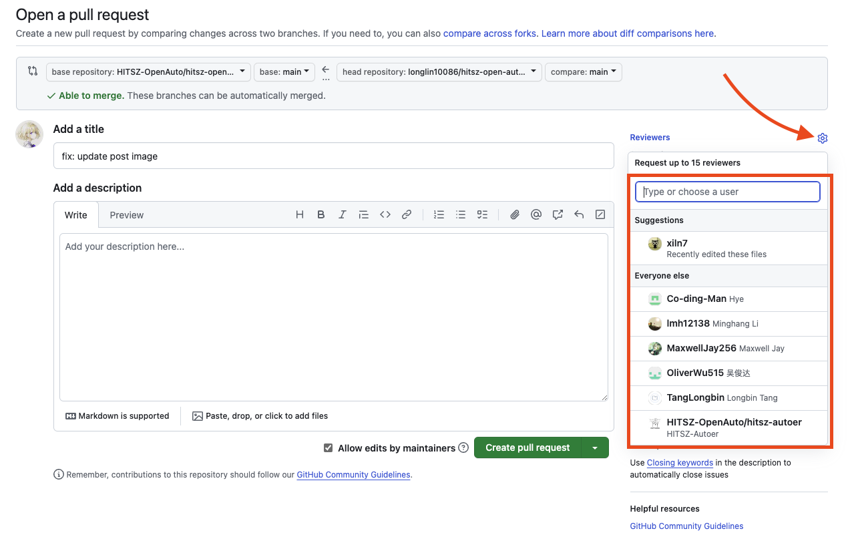
Task: Open the GitHub Community Guidelines link in the reminder
Action: point(353,475)
